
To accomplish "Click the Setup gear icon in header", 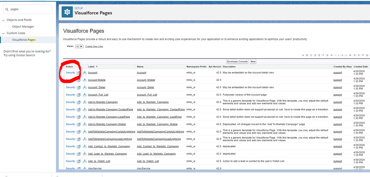I will 67,12.
